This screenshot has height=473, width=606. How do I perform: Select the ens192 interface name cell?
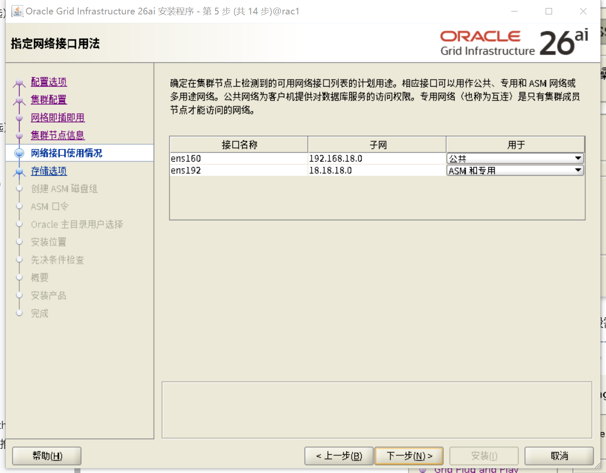click(239, 171)
